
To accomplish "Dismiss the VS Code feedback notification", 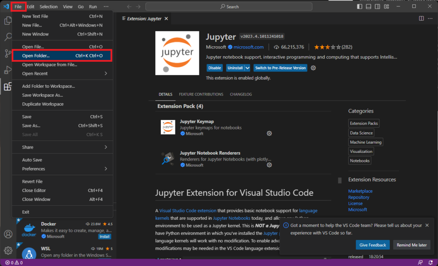I will [x=427, y=225].
